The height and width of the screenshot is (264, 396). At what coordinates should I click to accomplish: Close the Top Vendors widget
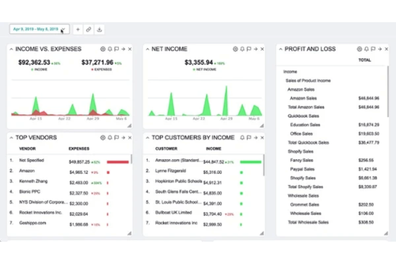coord(130,137)
